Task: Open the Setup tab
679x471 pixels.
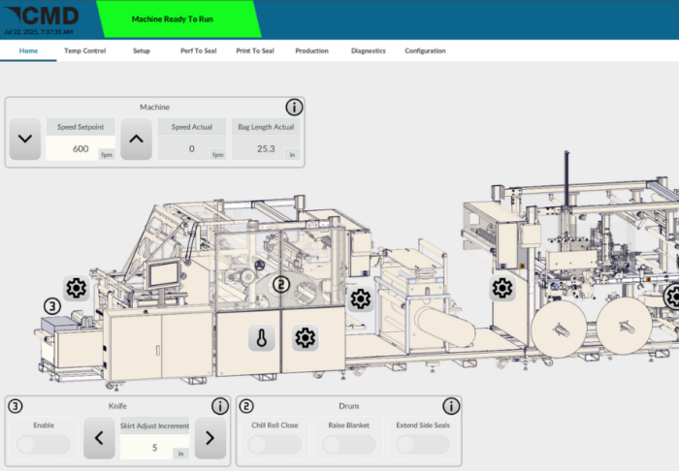Action: 142,50
